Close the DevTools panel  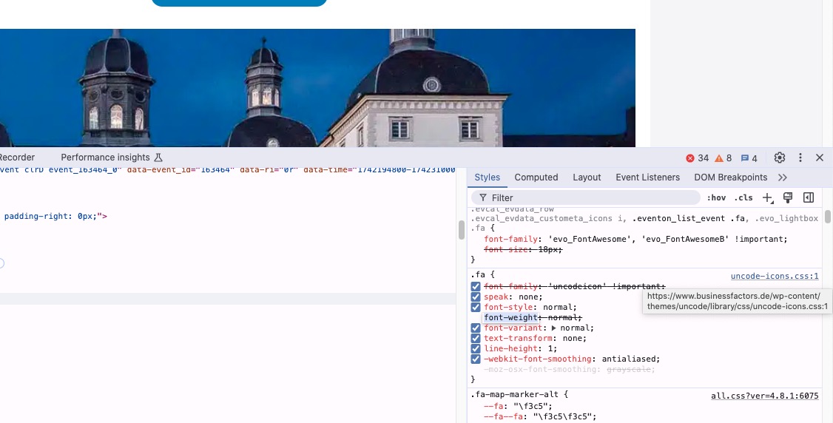coord(819,158)
